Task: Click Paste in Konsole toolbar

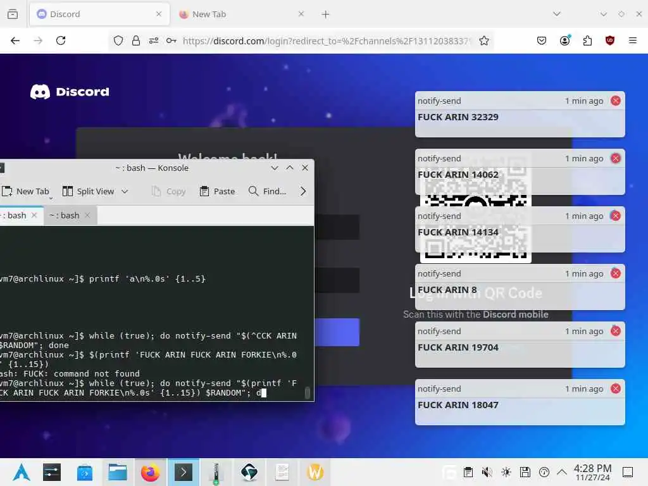Action: pyautogui.click(x=217, y=191)
